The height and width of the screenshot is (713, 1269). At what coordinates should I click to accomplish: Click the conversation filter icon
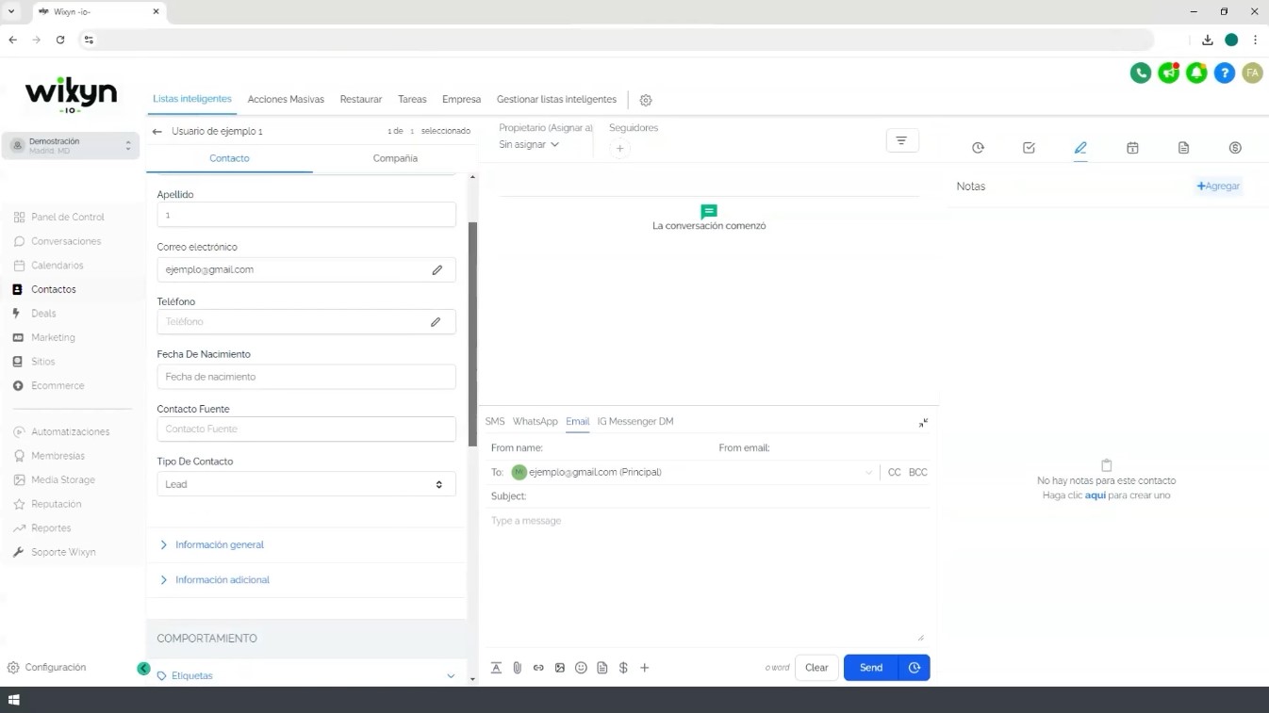902,140
